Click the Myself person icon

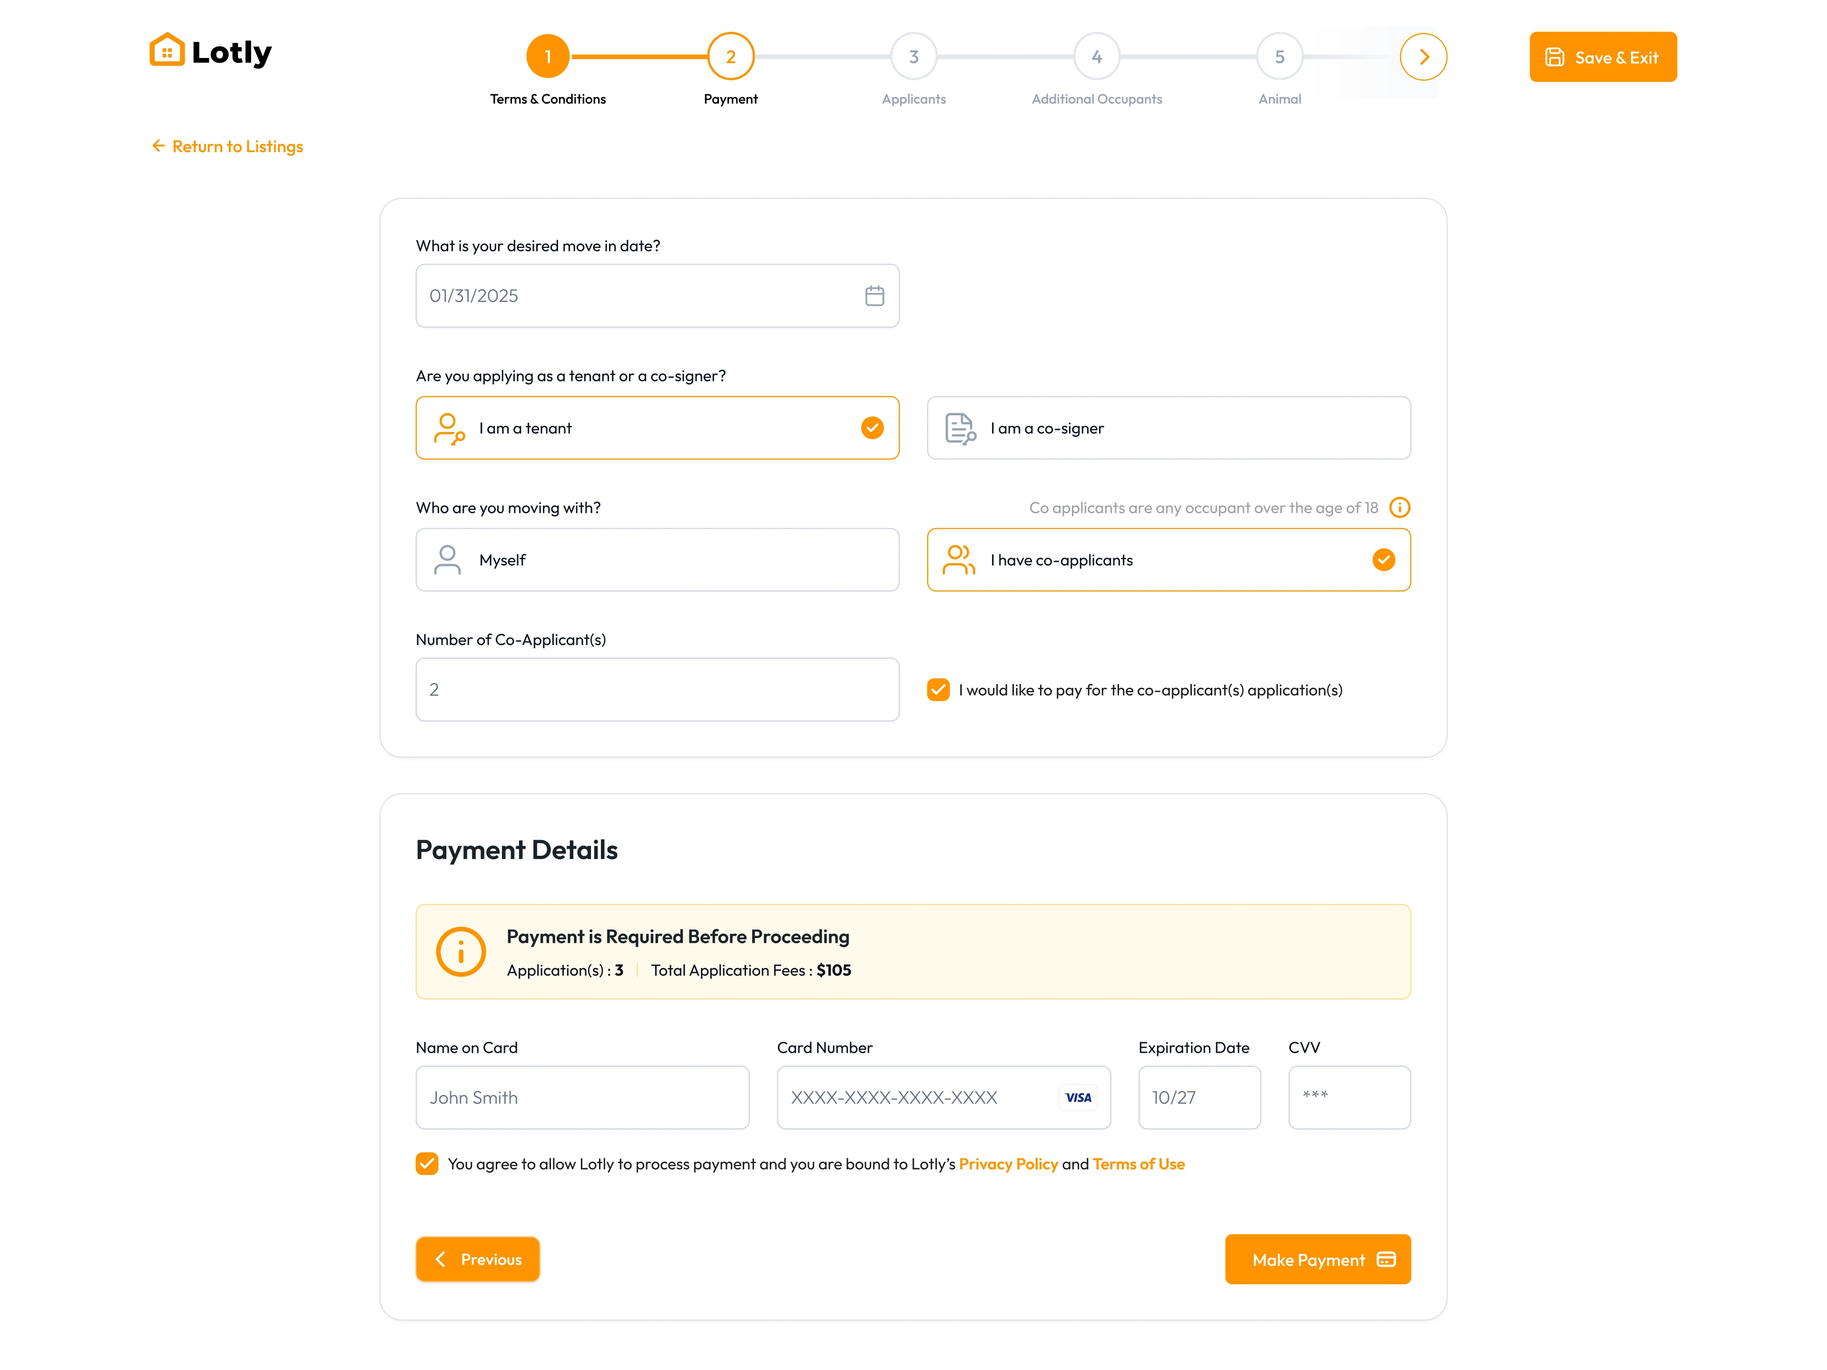[447, 560]
